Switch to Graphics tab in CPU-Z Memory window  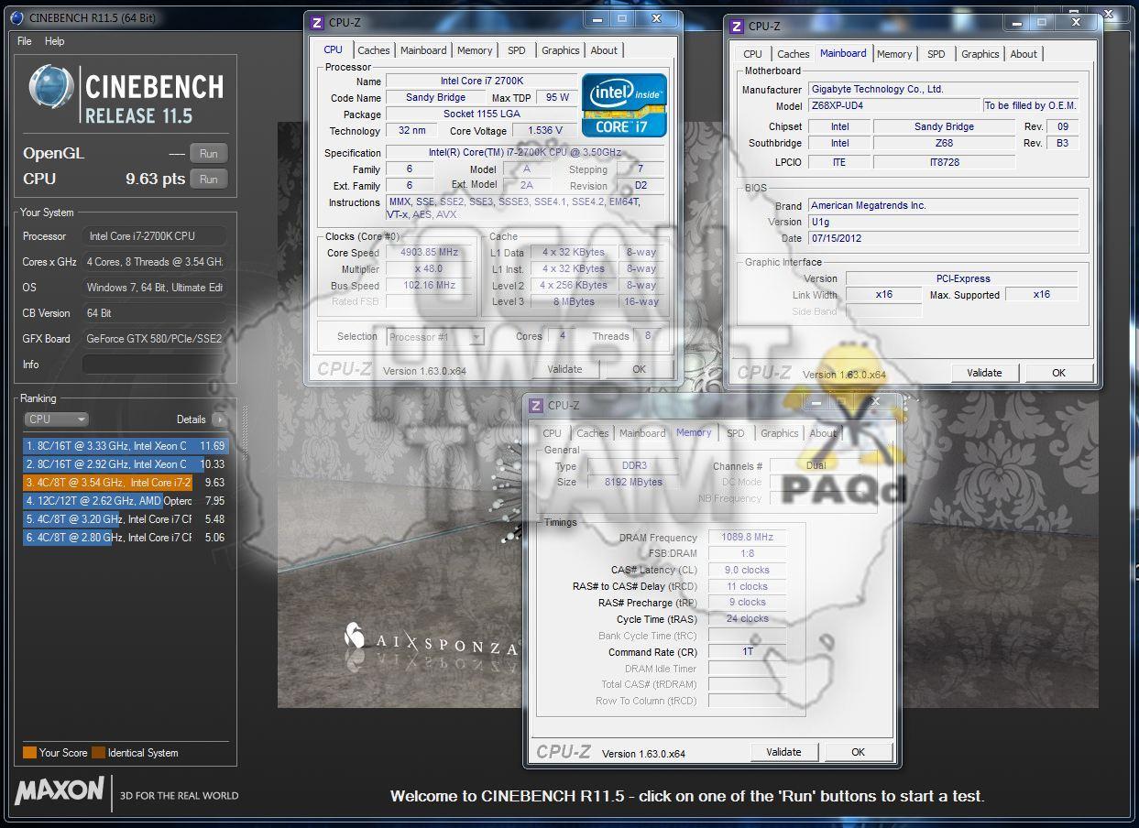(x=779, y=433)
